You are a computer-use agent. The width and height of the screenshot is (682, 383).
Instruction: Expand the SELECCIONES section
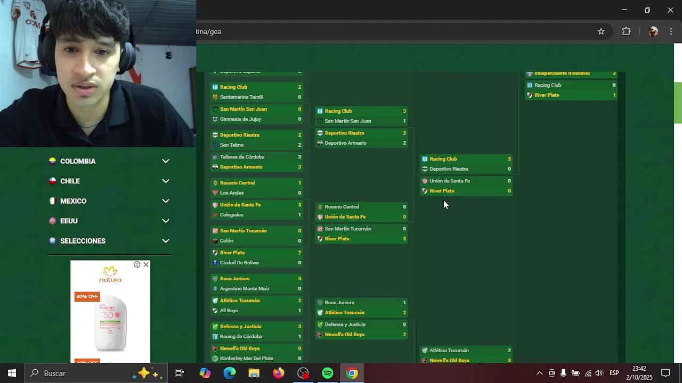pos(110,241)
